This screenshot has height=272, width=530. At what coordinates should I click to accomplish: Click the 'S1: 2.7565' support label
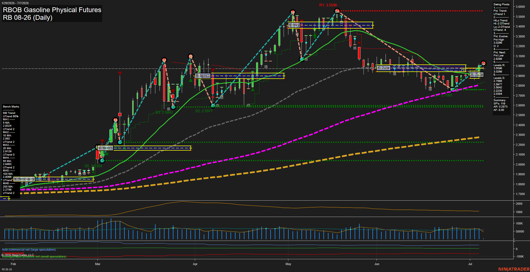pyautogui.click(x=444, y=95)
